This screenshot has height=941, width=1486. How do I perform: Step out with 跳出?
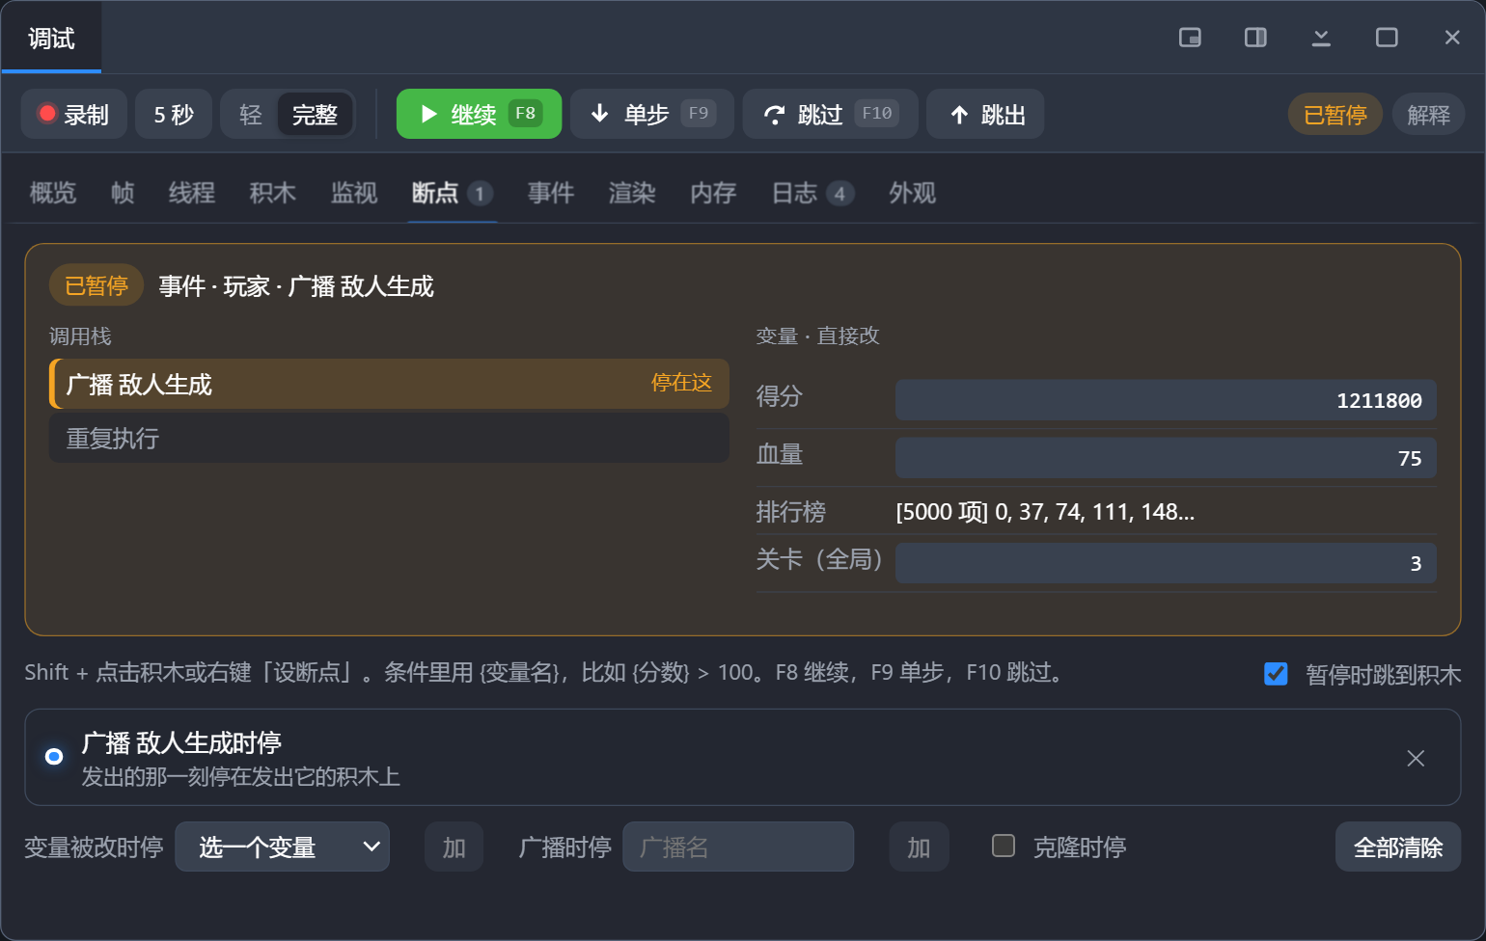pyautogui.click(x=985, y=114)
